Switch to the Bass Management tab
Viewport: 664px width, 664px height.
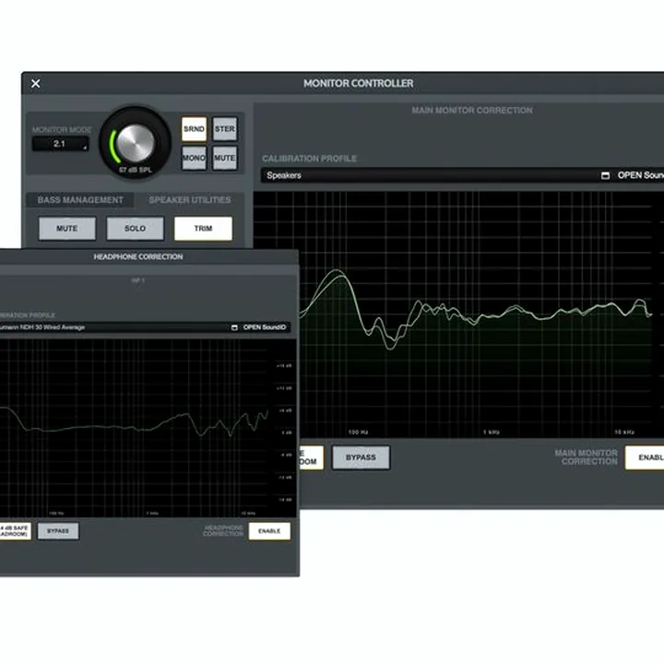80,200
